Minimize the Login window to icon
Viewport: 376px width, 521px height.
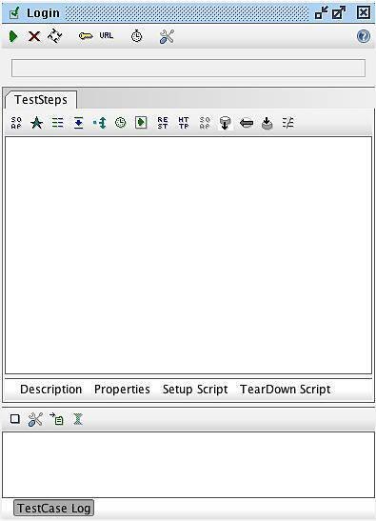(x=321, y=13)
